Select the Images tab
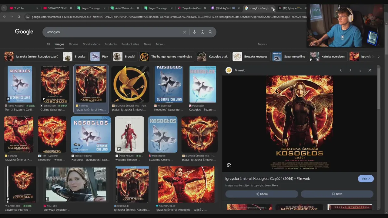Viewport: 388px width, 218px height. (x=59, y=44)
